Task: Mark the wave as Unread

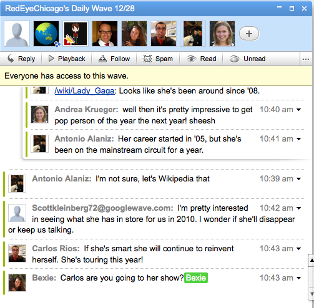Action: [x=247, y=59]
